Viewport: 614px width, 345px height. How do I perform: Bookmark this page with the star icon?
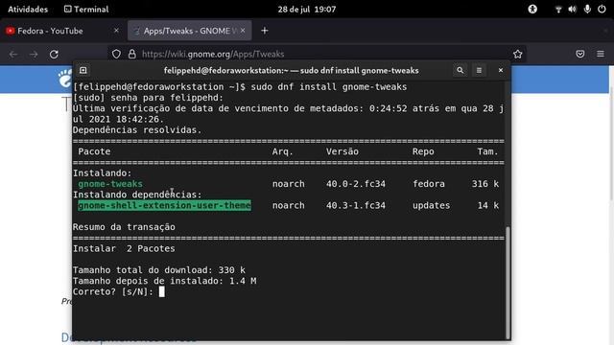coord(518,54)
